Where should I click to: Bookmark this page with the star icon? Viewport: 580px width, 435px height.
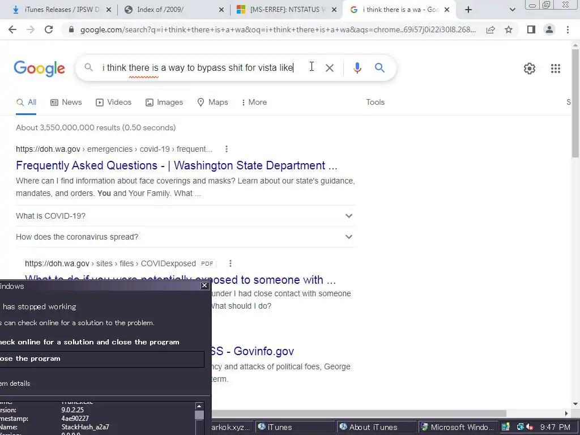pos(509,29)
